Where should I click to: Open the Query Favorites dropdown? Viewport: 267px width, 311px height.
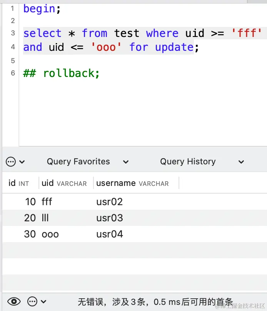[88, 162]
